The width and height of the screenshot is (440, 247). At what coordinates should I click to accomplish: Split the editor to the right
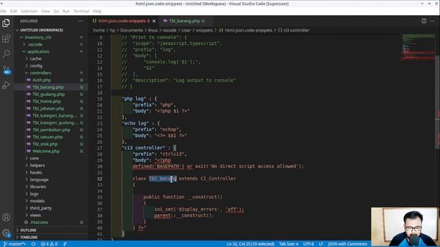click(x=423, y=21)
